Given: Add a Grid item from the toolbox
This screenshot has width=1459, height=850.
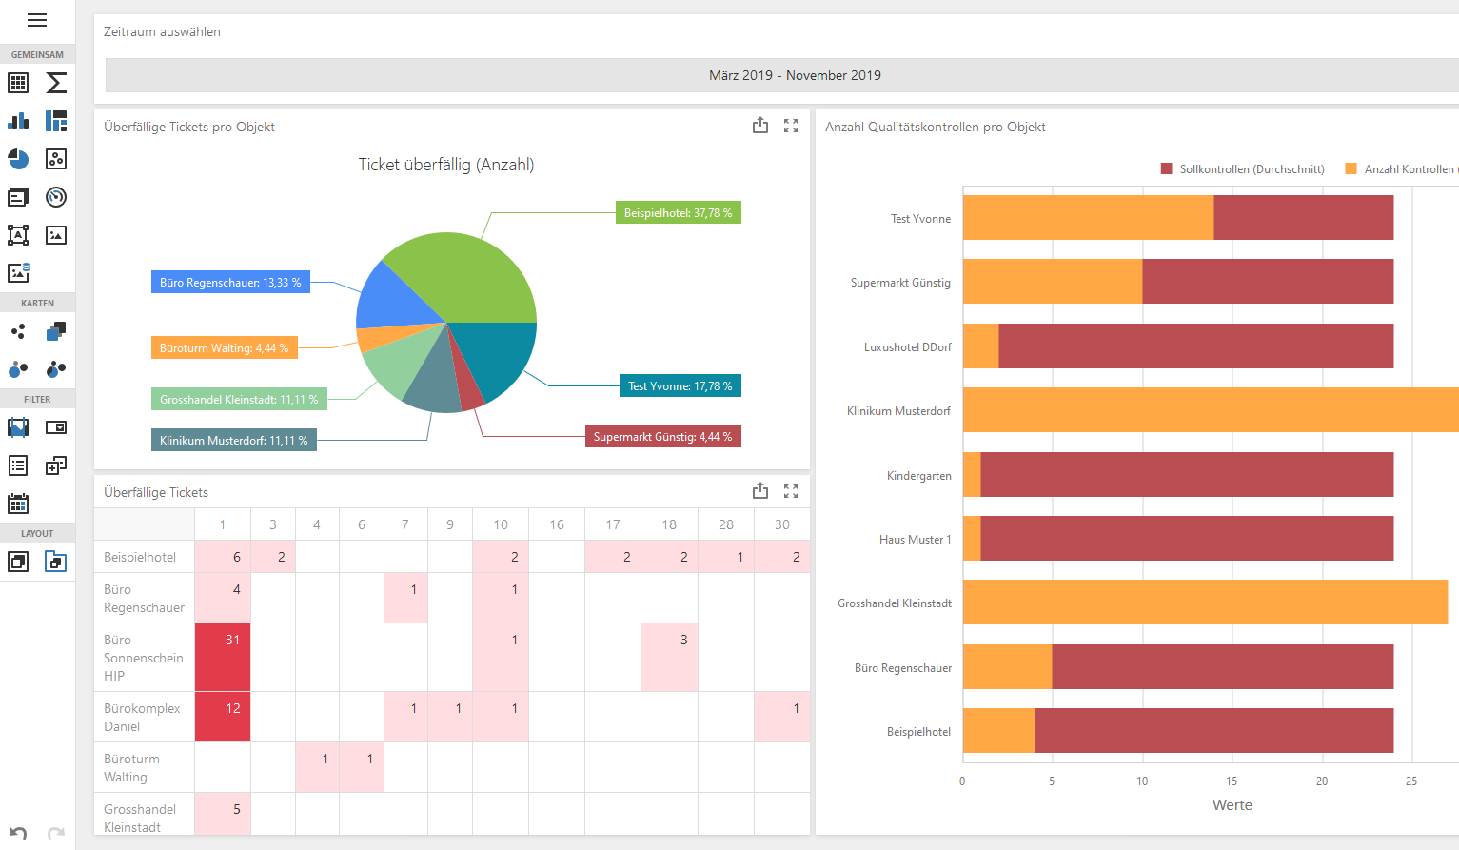Looking at the screenshot, I should pyautogui.click(x=18, y=83).
